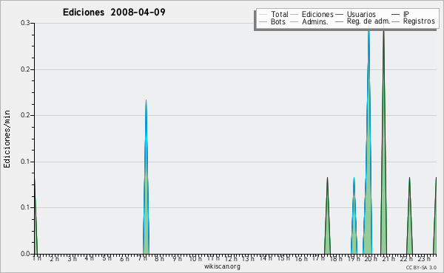Click the '1 h' x-axis label
This screenshot has height=273, width=444.
[37, 258]
